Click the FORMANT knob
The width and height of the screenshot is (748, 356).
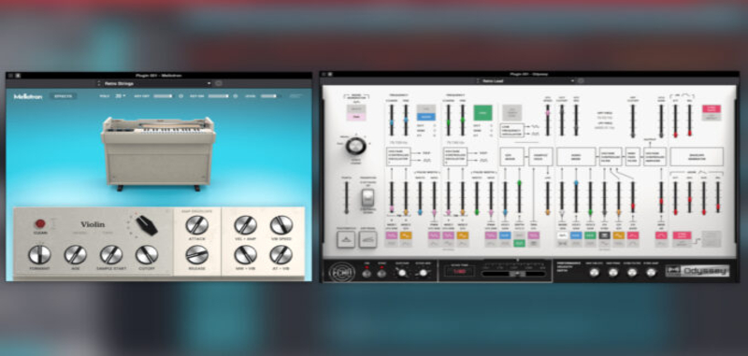[39, 254]
